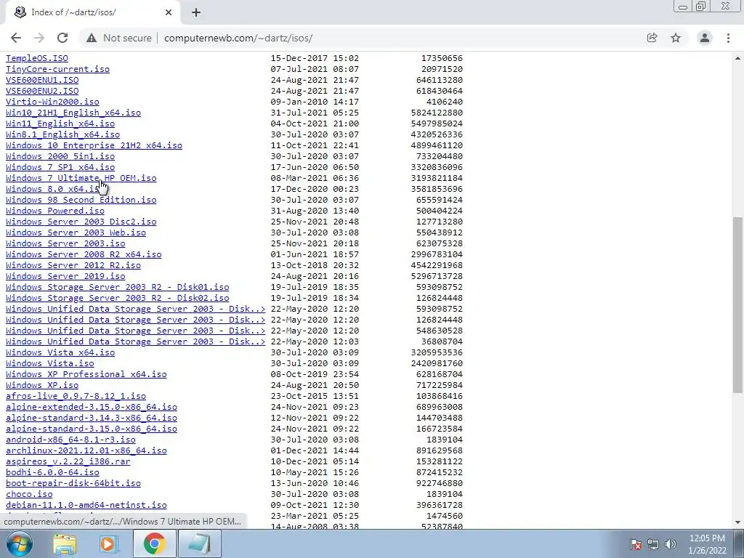Open the Chrome three-dot menu

click(x=728, y=38)
